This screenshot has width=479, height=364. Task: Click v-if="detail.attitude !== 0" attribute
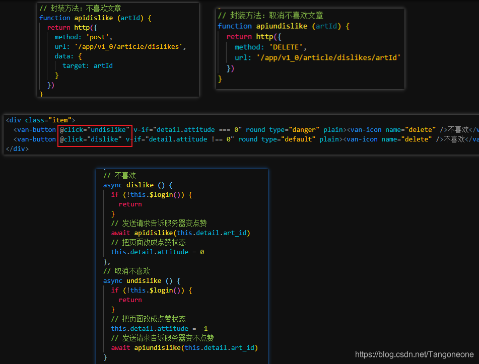(180, 139)
